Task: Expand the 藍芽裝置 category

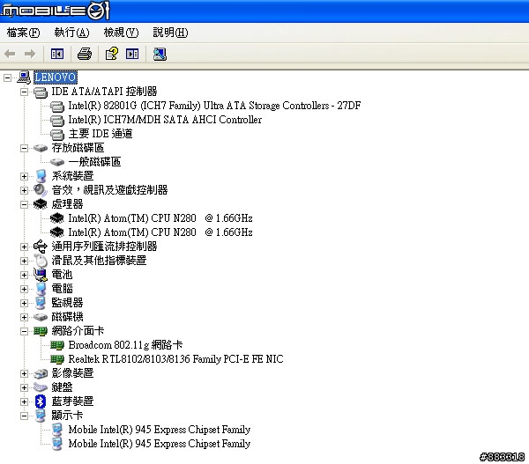Action: click(24, 401)
